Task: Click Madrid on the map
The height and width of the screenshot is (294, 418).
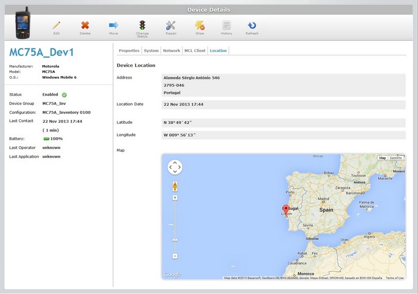Action: point(323,199)
